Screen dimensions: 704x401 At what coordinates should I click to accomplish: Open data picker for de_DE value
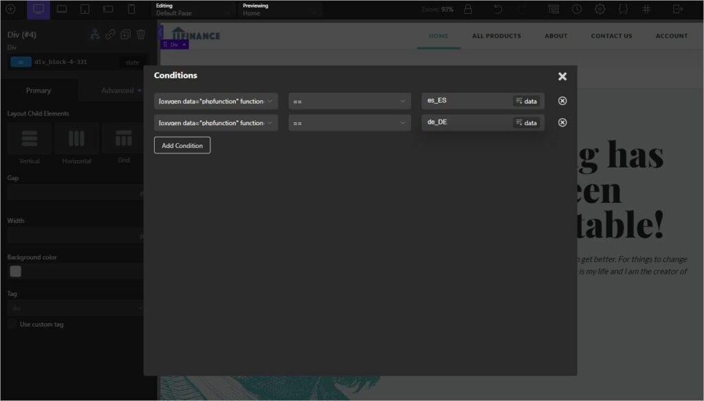[527, 122]
